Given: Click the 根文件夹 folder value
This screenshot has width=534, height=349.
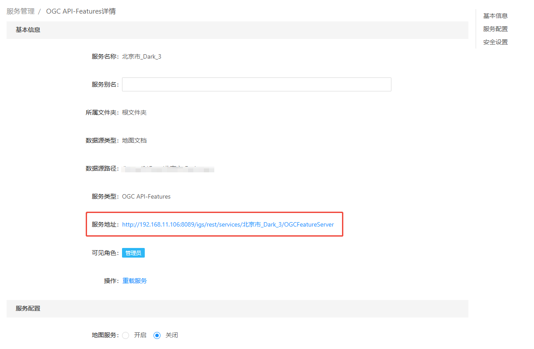Looking at the screenshot, I should 134,112.
